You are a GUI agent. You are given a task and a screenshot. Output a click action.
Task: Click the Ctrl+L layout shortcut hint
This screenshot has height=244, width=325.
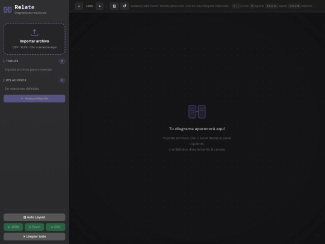271,6
